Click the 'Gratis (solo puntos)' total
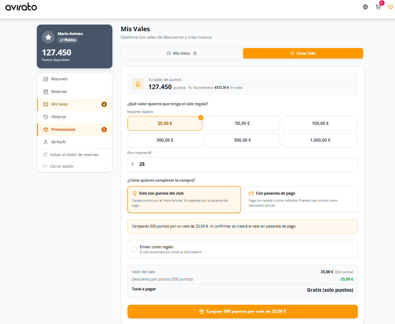The height and width of the screenshot is (324, 395). [x=330, y=290]
